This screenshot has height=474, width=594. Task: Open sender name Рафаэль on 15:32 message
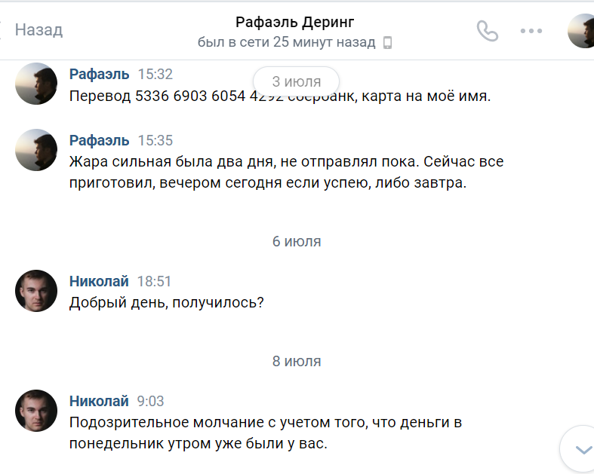pyautogui.click(x=99, y=74)
